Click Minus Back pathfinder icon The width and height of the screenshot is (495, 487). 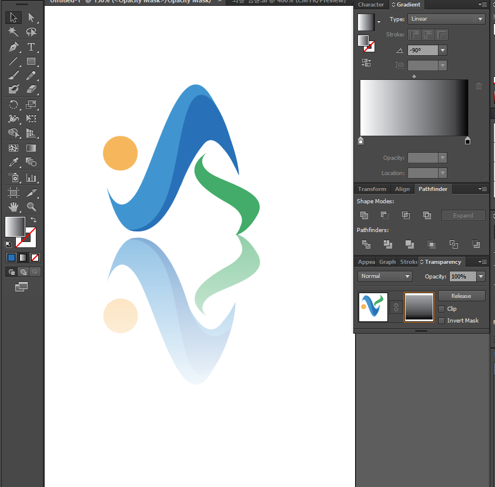pyautogui.click(x=476, y=244)
